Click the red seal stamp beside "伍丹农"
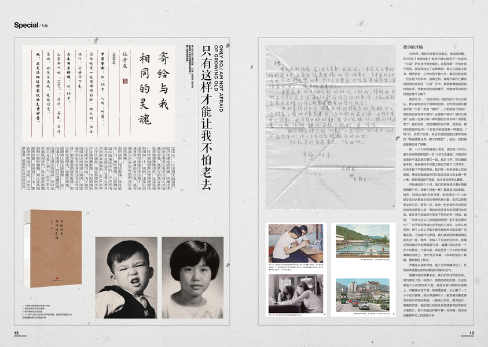The image size is (488, 347). (126, 81)
